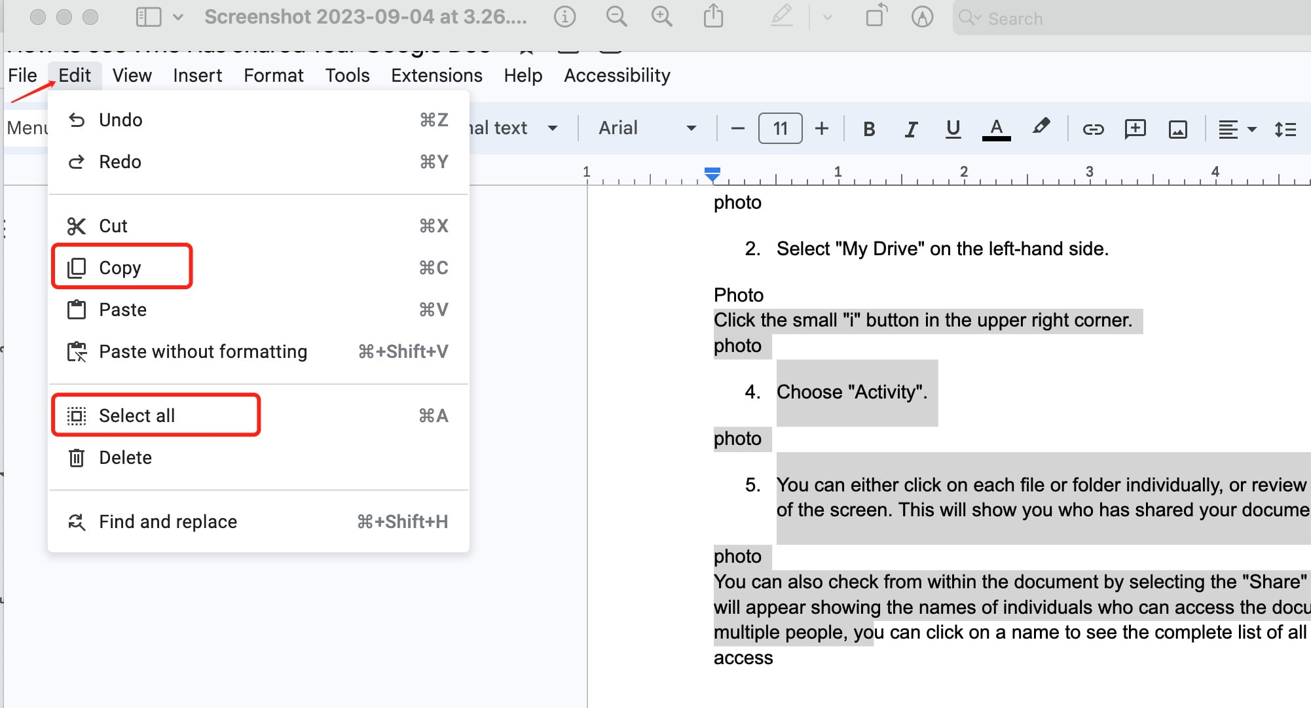
Task: Click the insert link icon
Action: [x=1093, y=129]
